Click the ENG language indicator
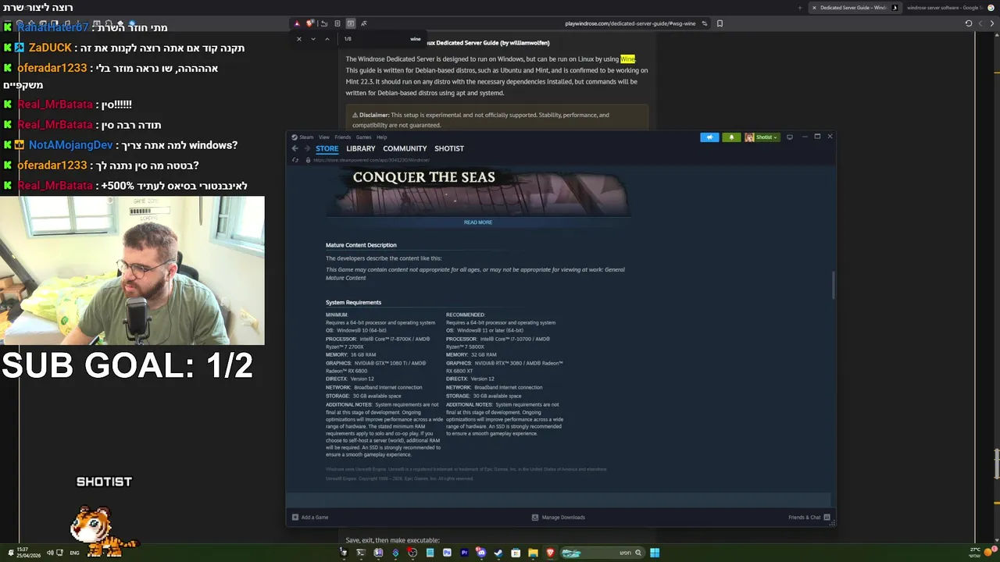 tap(74, 553)
